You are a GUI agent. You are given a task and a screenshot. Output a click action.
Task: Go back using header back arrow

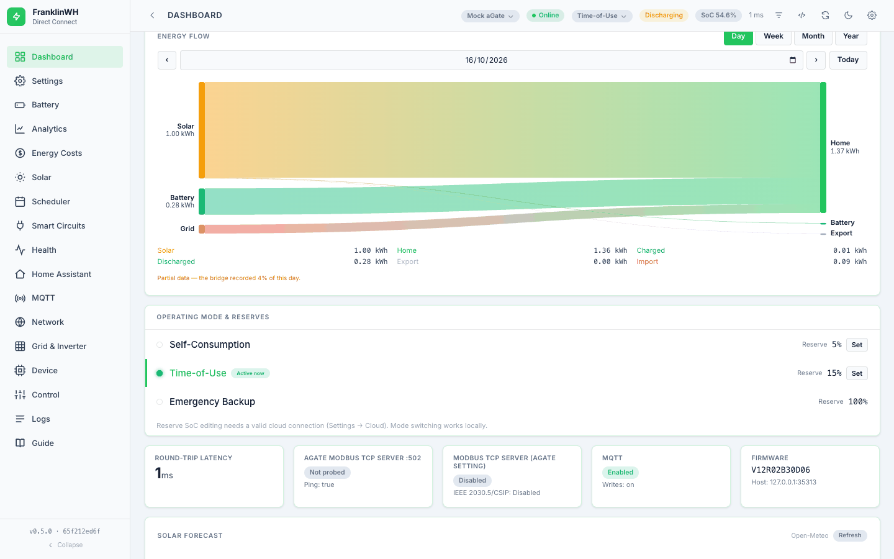pyautogui.click(x=152, y=16)
